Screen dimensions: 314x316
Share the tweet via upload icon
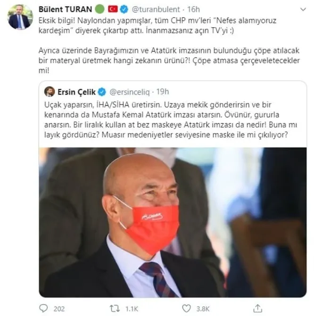point(258,308)
